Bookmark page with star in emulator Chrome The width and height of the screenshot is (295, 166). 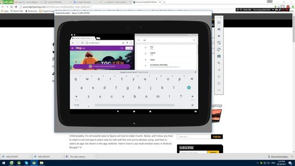[x=123, y=43]
